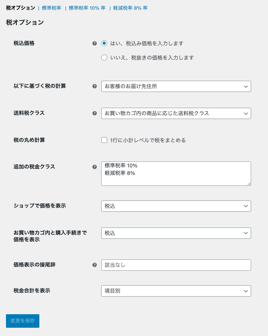Click help icon beside 追加の税金クラス

tap(94, 167)
